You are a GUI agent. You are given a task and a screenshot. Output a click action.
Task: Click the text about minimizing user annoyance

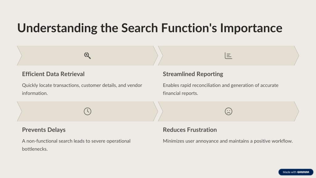tap(228, 141)
